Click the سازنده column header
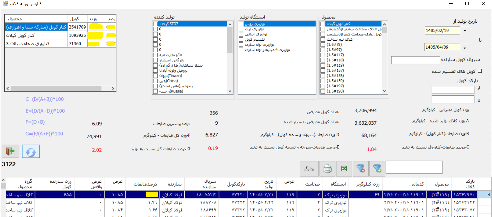Viewport: 492px width, 217px height. (x=172, y=184)
